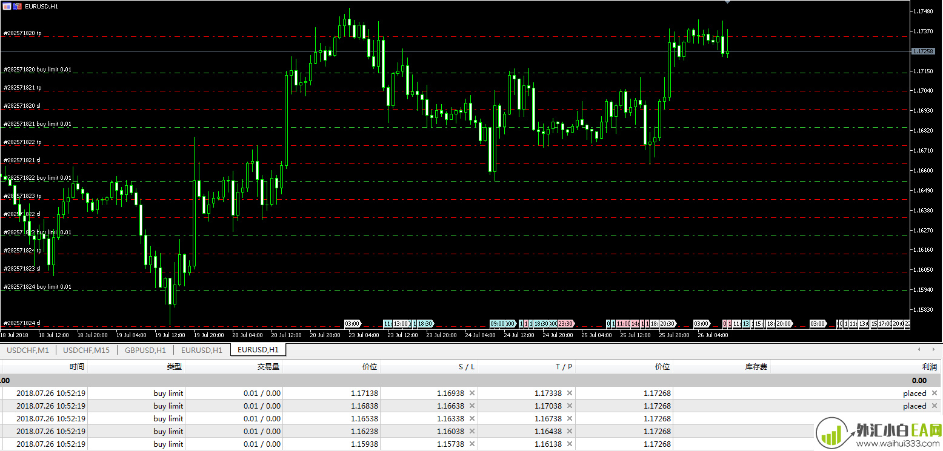Select the white 20:30 news event marker

click(667, 324)
